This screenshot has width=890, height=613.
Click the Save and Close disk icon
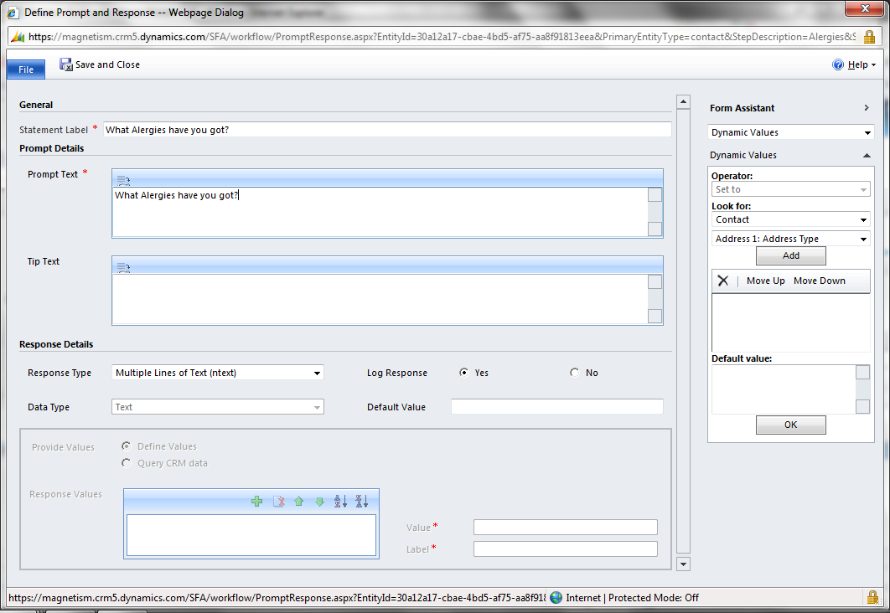coord(66,64)
